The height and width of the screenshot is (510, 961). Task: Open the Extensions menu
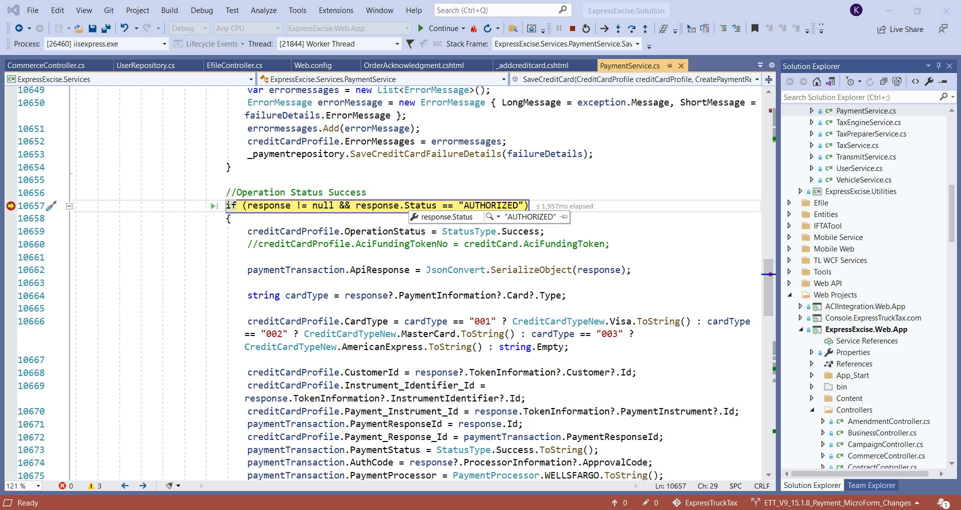336,10
